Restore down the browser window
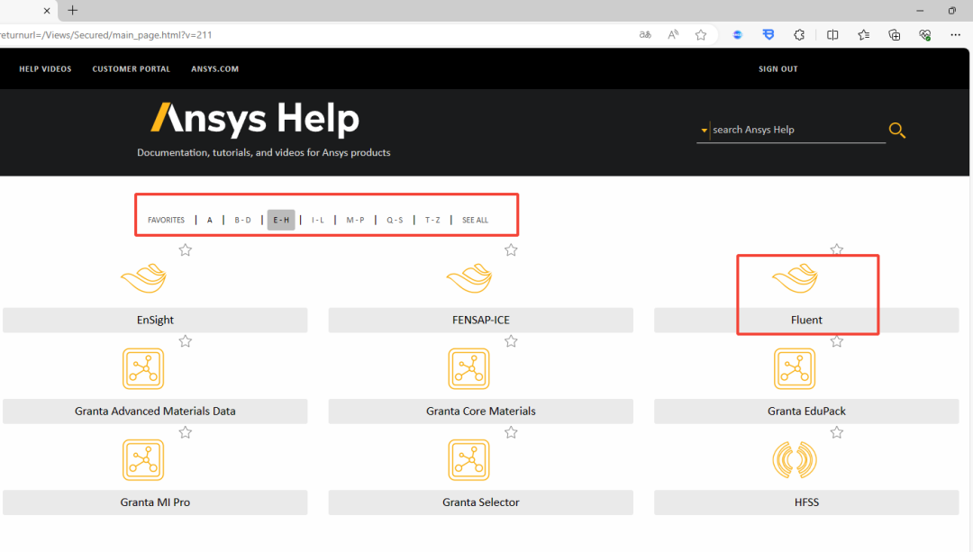Viewport: 973px width, 552px height. (952, 11)
